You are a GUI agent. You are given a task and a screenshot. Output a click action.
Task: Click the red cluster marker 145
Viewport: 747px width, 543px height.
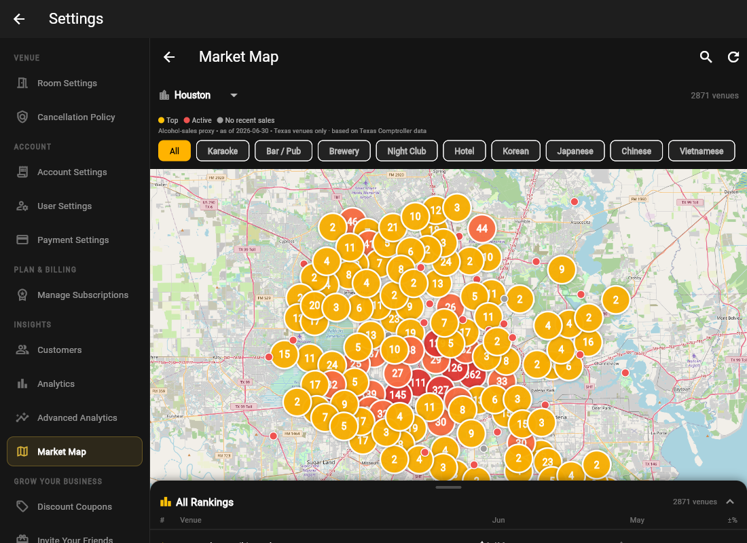tap(398, 395)
